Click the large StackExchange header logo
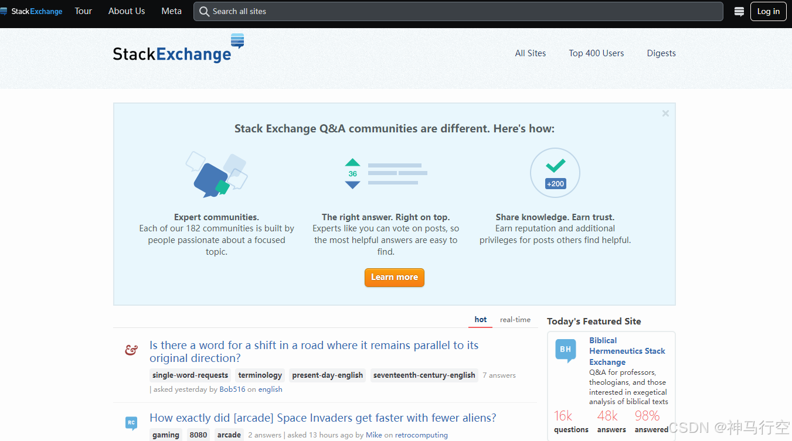The height and width of the screenshot is (441, 792). pos(178,49)
